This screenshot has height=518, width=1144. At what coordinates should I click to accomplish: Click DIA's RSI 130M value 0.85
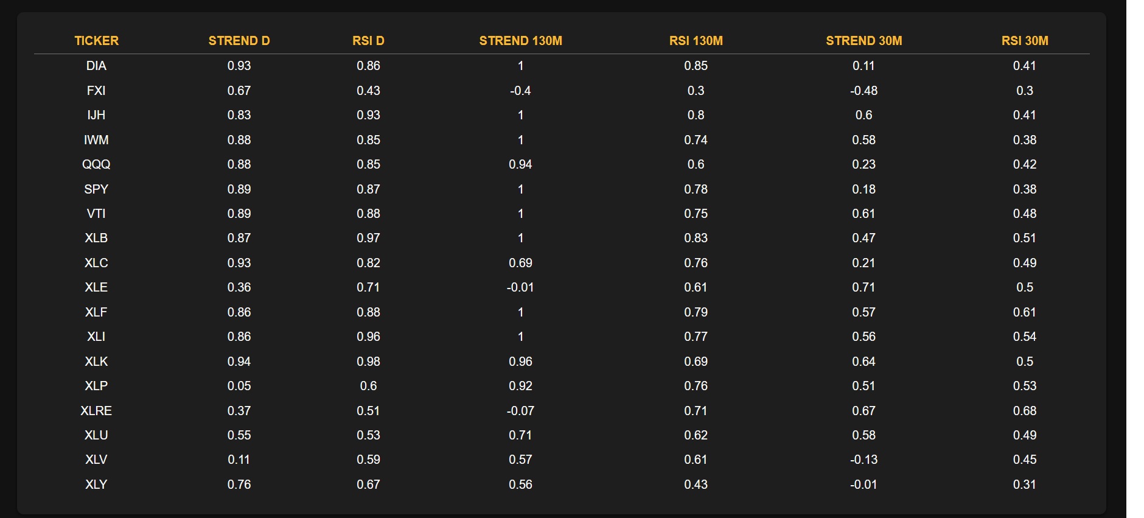click(696, 66)
